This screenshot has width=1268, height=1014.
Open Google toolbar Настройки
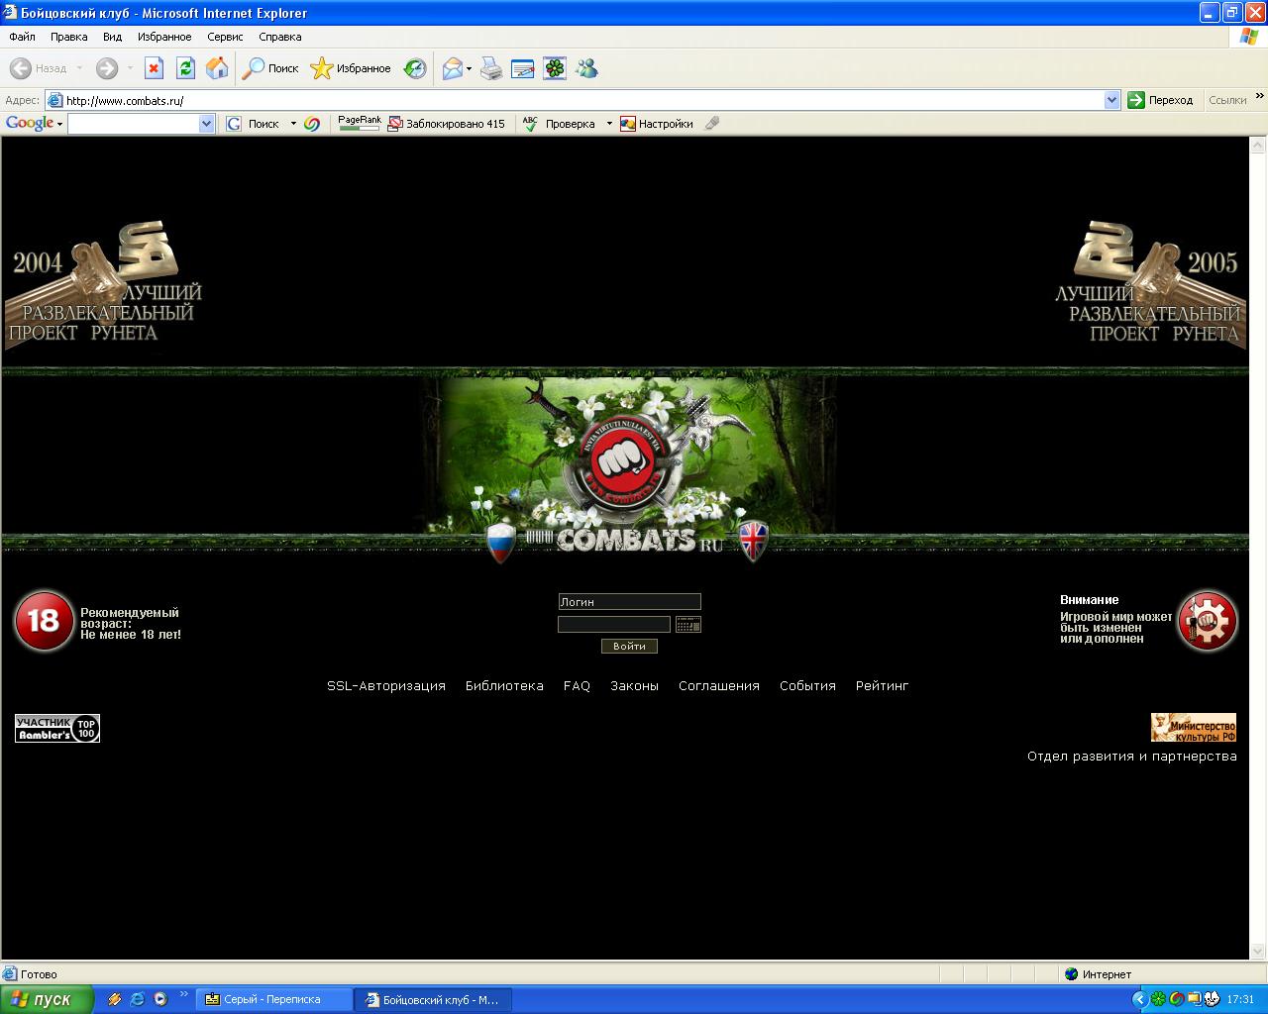pyautogui.click(x=656, y=124)
